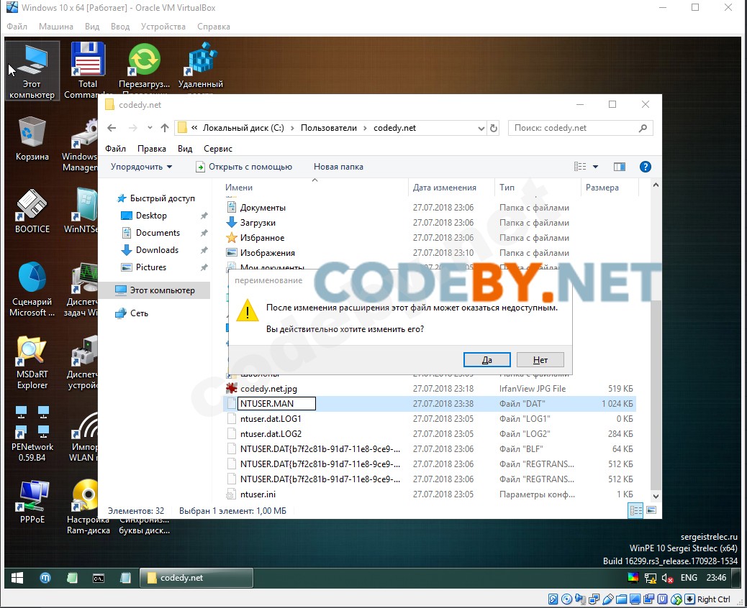Open Этот компьютер desktop icon
The width and height of the screenshot is (747, 608).
32,70
